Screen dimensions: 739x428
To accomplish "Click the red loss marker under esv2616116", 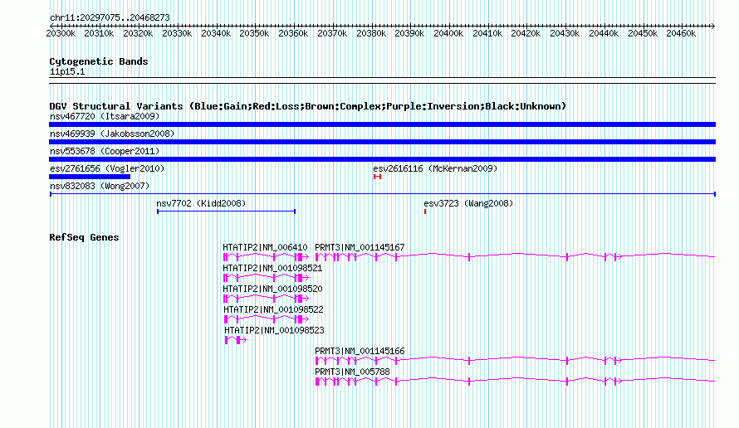I will [377, 177].
